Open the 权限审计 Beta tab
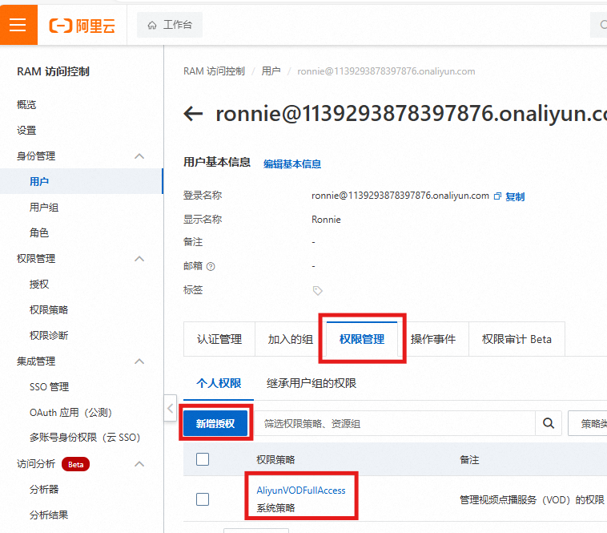The image size is (607, 533). [517, 339]
